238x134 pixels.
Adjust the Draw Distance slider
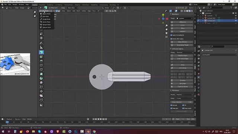click(182, 102)
